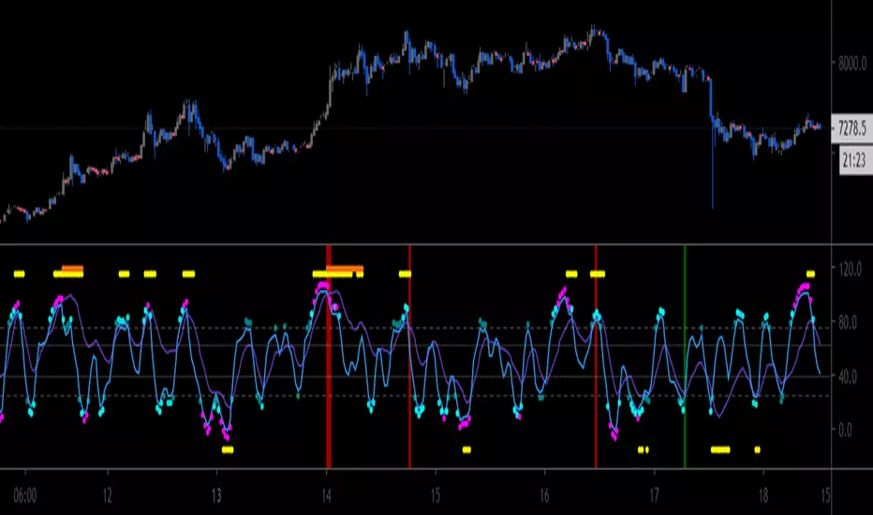
Task: Select the 06:00 time axis label
Action: tap(25, 495)
